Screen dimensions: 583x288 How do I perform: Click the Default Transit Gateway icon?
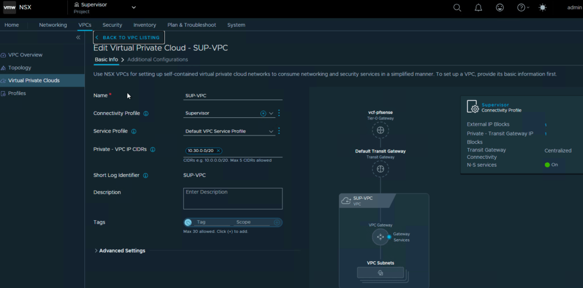click(380, 169)
